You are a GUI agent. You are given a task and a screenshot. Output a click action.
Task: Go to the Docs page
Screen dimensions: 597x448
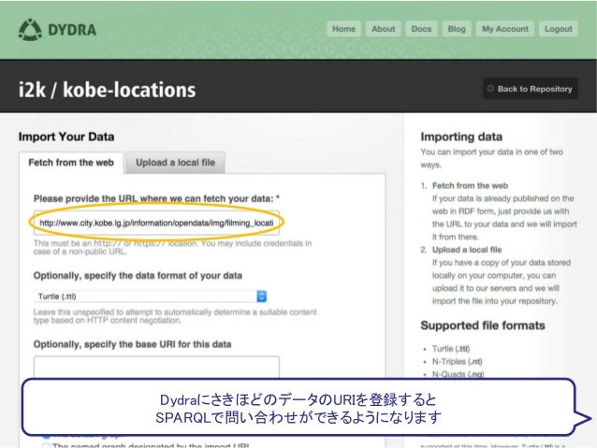click(421, 29)
